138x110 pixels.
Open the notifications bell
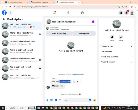click(126, 13)
